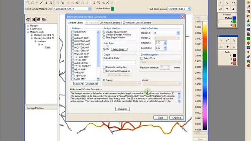This screenshot has width=251, height=141.
Task: Enable Overwrite existing files
Action: [x=104, y=67]
